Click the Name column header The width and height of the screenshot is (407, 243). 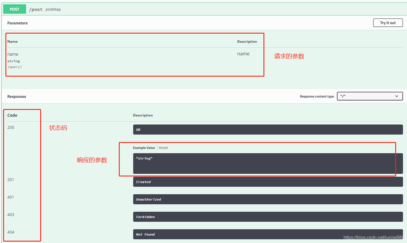12,42
